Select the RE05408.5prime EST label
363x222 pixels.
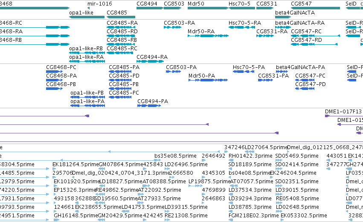297,199
